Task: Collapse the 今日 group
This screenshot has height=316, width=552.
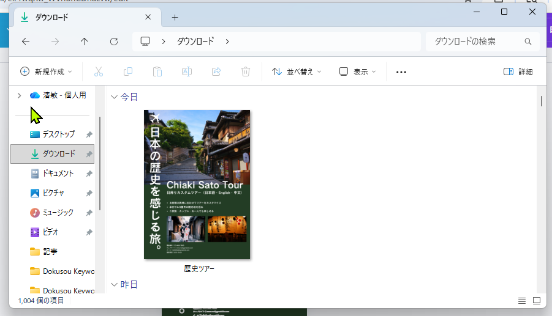Action: [114, 97]
